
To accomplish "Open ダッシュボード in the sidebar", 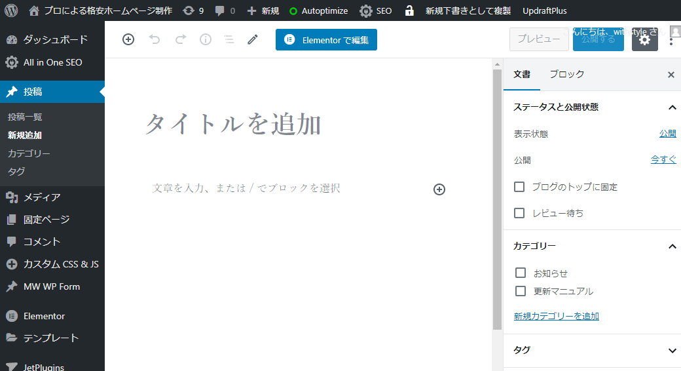I will (52, 39).
